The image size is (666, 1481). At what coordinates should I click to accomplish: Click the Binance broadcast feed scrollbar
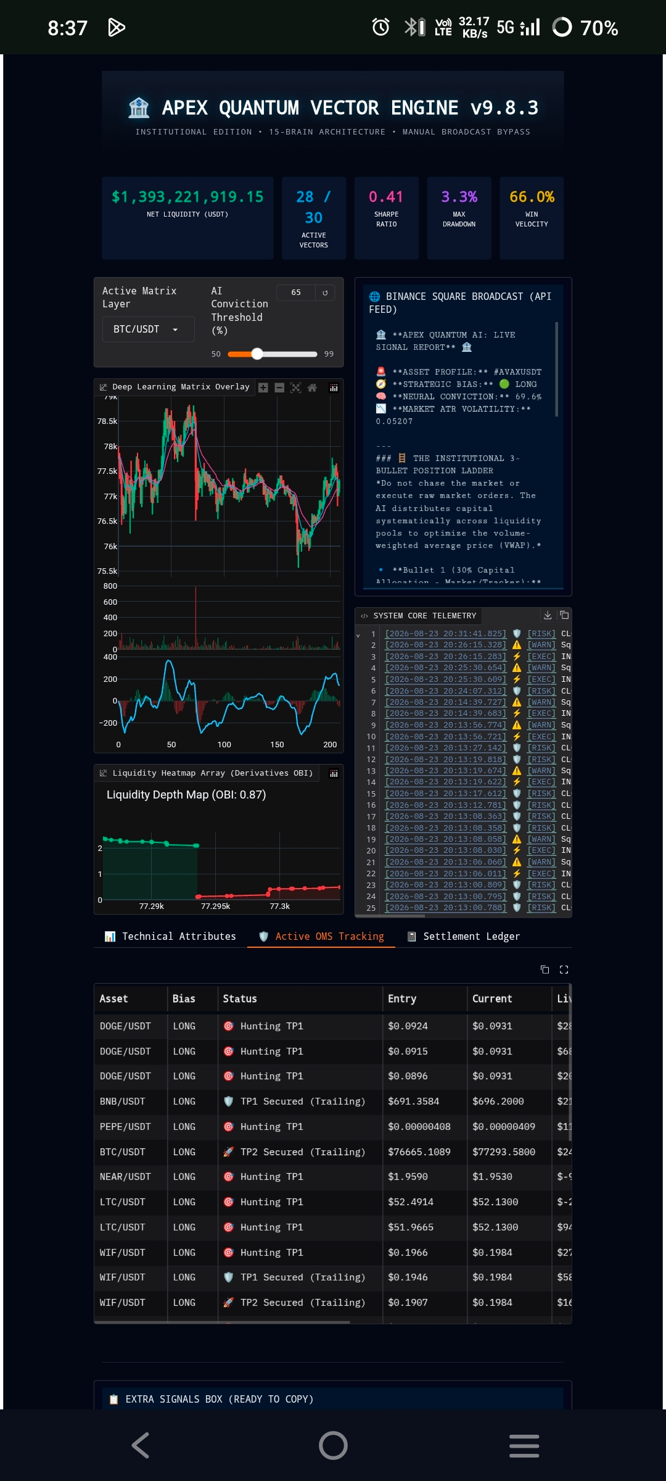tap(557, 369)
